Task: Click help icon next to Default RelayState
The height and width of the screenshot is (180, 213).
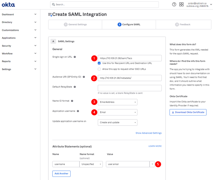Action: click(x=75, y=87)
